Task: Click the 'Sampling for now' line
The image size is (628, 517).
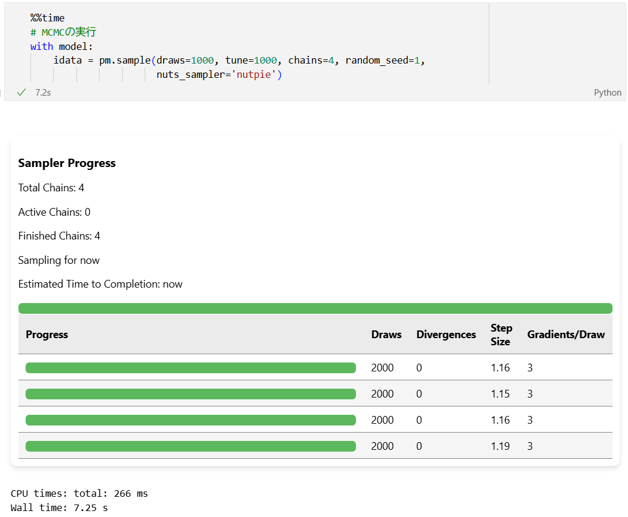Action: [59, 260]
